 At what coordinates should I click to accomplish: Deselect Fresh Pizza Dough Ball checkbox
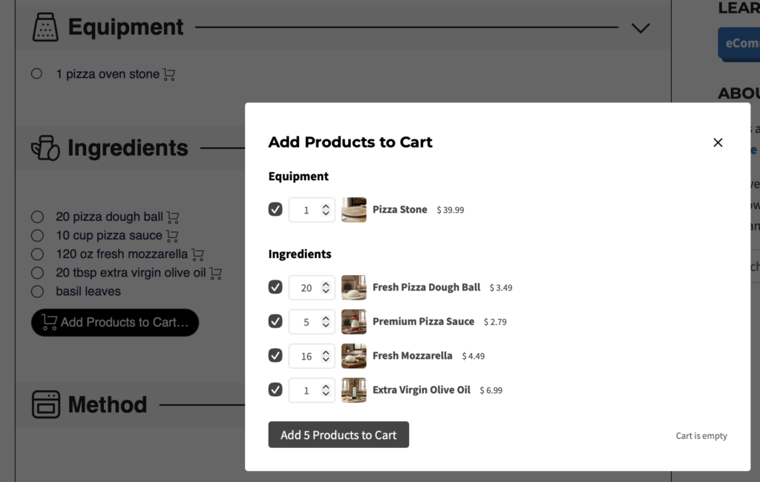[275, 288]
